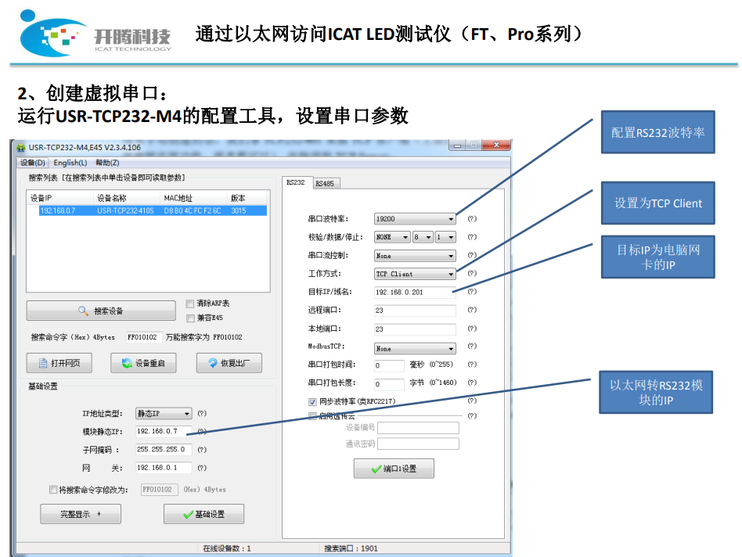Click the green checkmark icon on 基础设置 button
Screen dimensions: 742x557
[187, 514]
